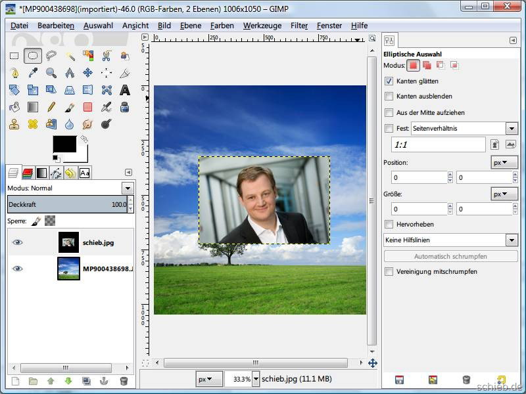526x394 pixels.
Task: Select the Move tool
Action: [87, 73]
